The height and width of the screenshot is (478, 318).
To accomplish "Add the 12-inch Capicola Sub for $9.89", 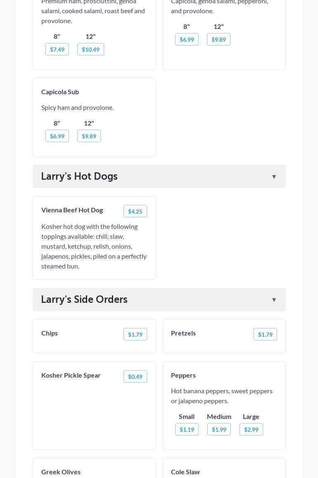I will [x=89, y=136].
